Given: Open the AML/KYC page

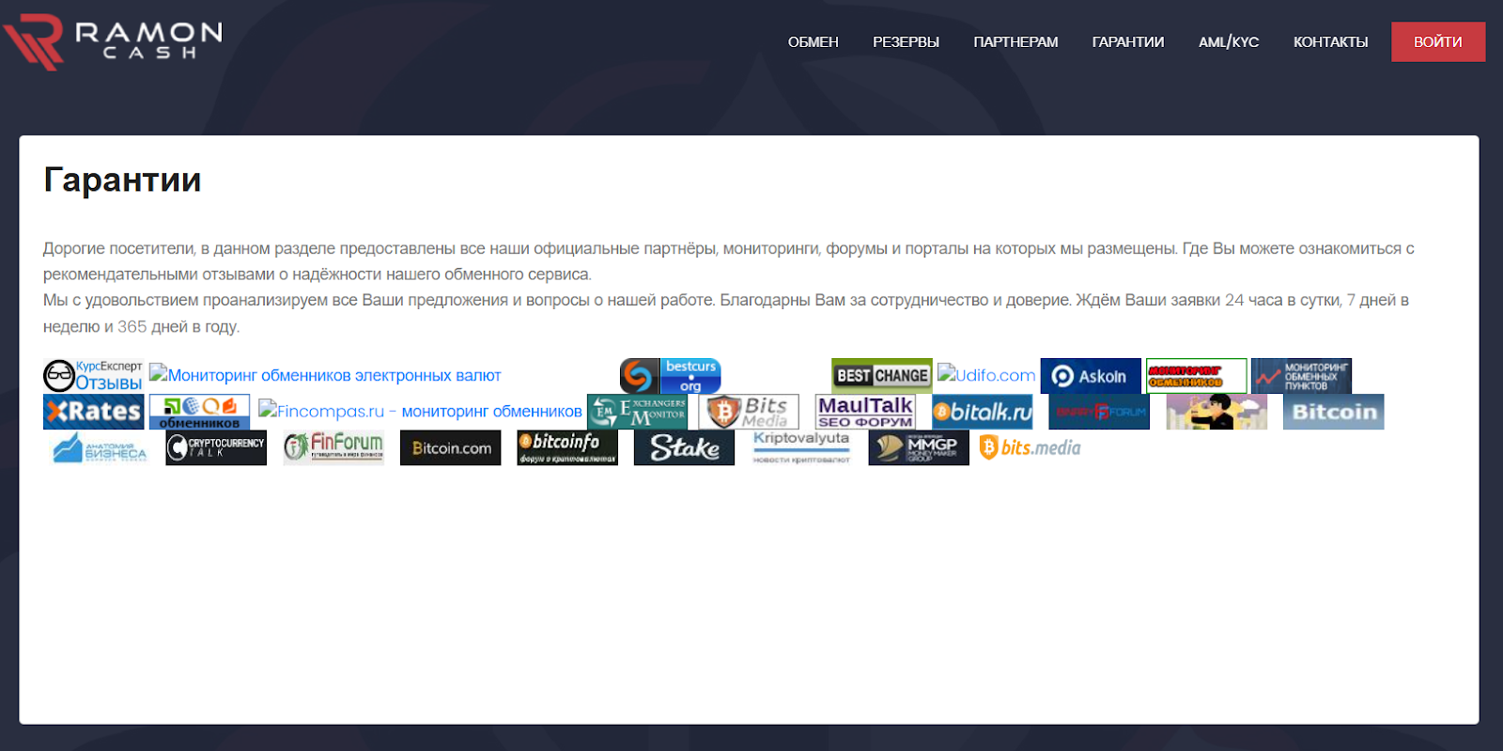Looking at the screenshot, I should coord(1229,42).
